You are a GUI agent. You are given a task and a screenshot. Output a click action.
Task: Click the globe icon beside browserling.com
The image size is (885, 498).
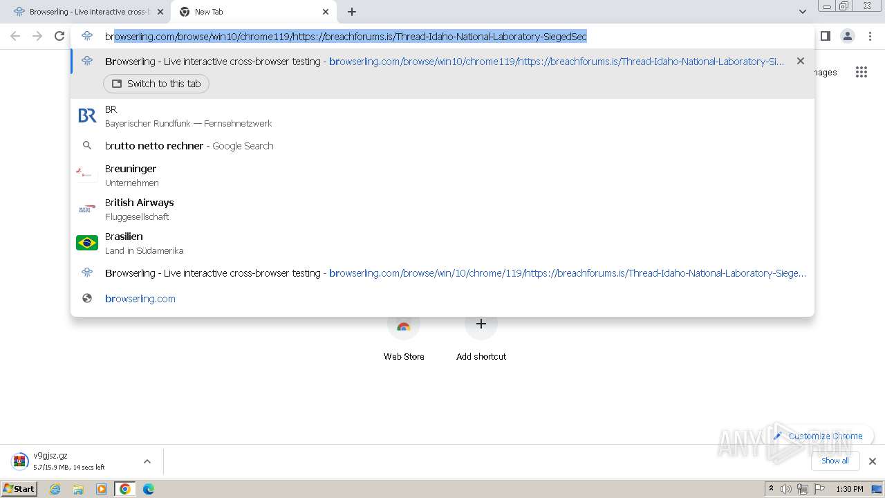click(x=87, y=299)
